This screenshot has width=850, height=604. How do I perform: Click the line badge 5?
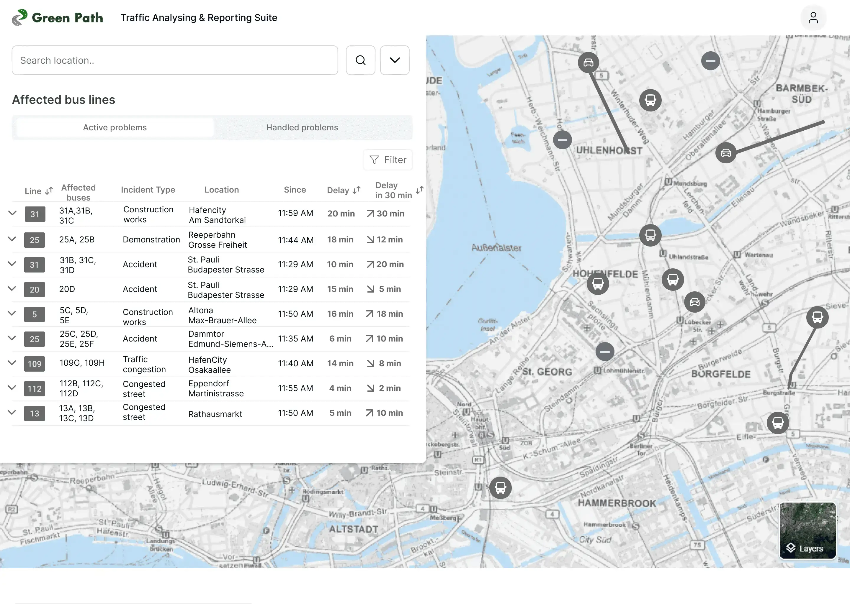click(x=35, y=314)
